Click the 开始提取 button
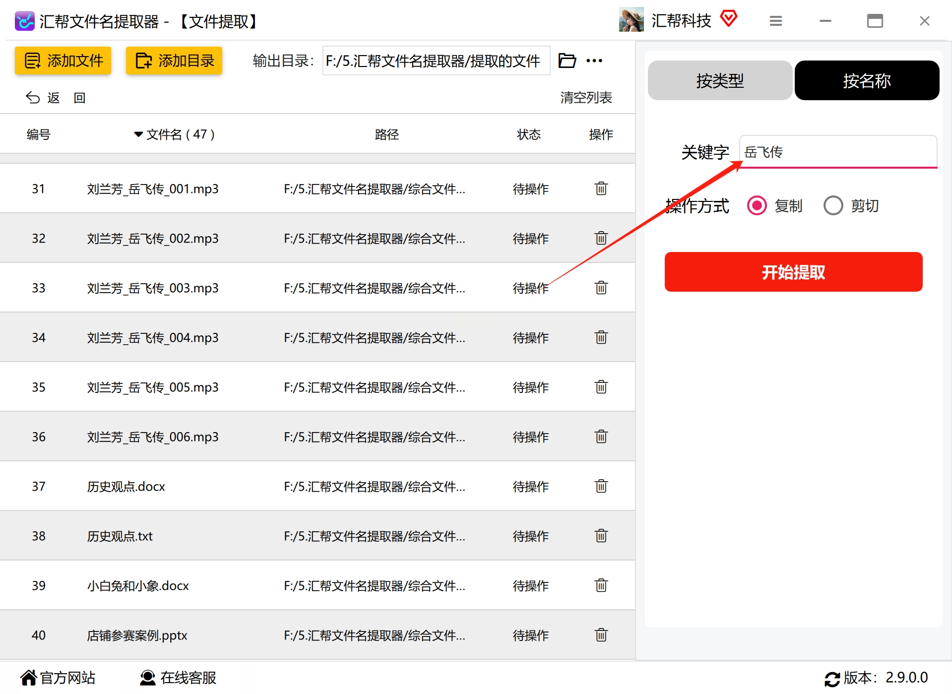Screen dimensions: 952x694 [x=793, y=272]
